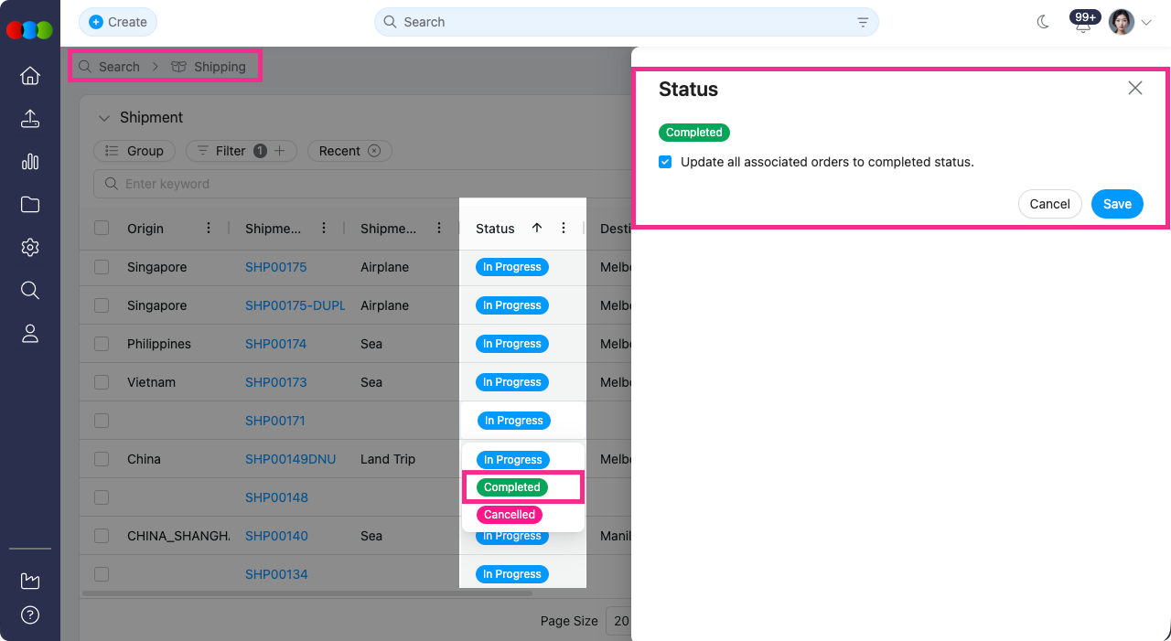The image size is (1171, 641).
Task: Open the Origin column options menu
Action: click(x=209, y=229)
